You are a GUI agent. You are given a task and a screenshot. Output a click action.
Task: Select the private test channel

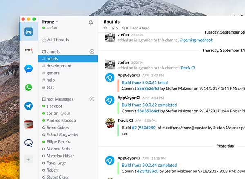tap(68, 87)
